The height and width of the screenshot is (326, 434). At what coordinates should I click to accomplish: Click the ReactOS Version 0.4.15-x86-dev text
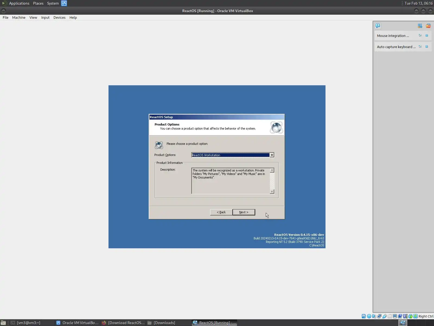pos(299,235)
